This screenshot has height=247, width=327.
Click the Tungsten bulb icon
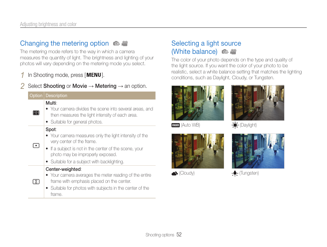click(x=235, y=173)
